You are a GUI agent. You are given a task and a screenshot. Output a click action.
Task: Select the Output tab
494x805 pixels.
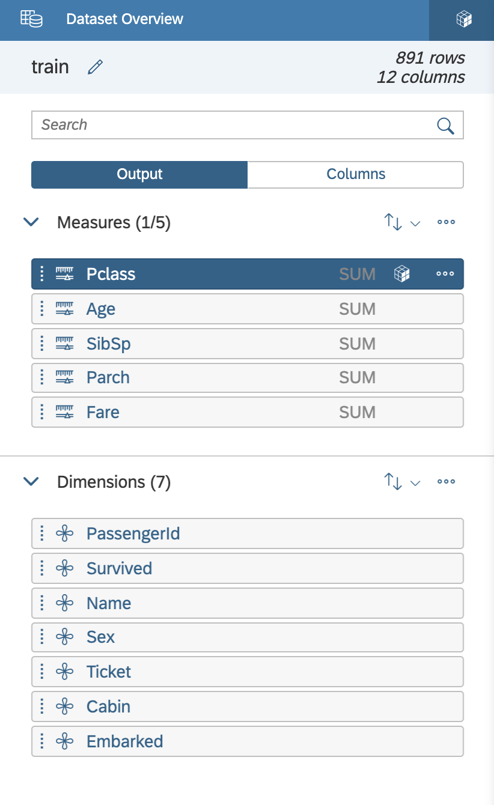point(139,174)
